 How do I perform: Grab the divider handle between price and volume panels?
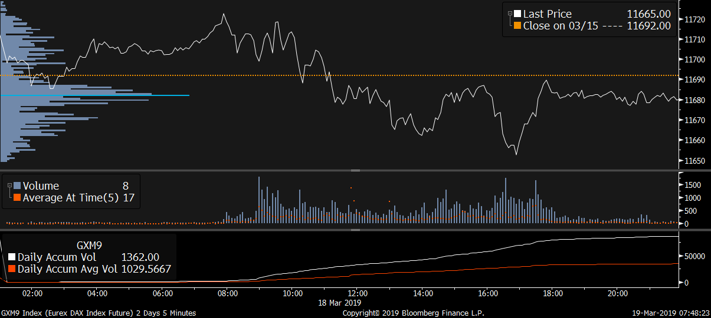coord(355,170)
